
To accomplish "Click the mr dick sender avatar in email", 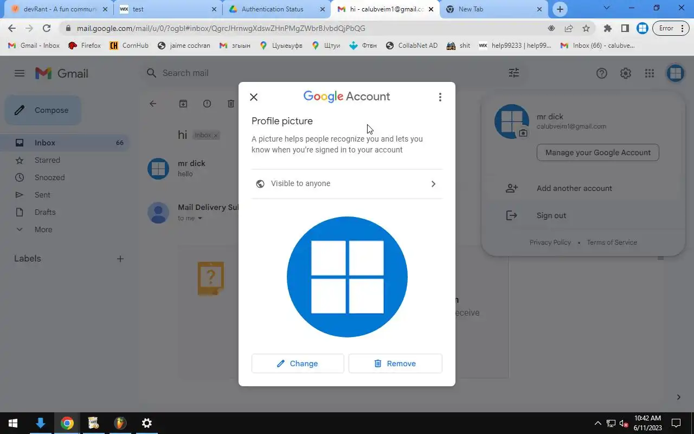I will pos(158,169).
